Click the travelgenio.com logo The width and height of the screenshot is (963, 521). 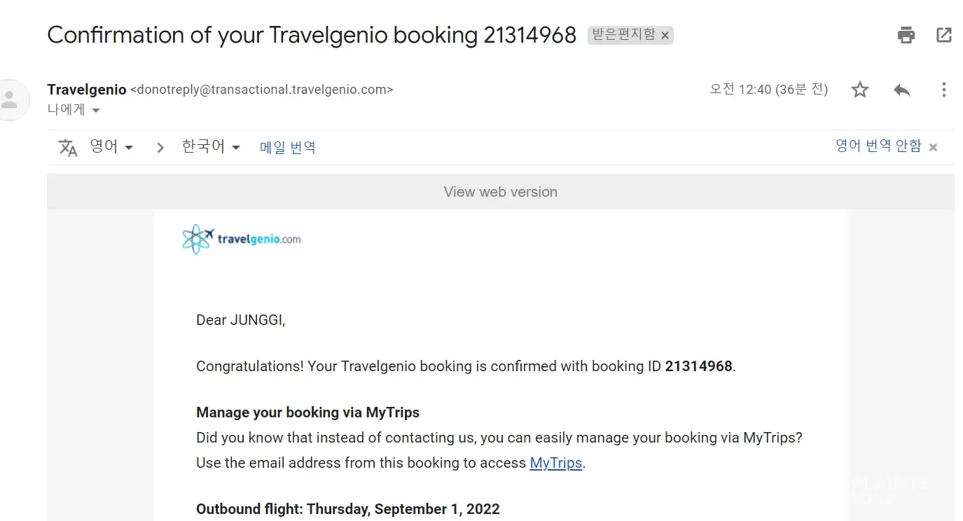coord(242,239)
